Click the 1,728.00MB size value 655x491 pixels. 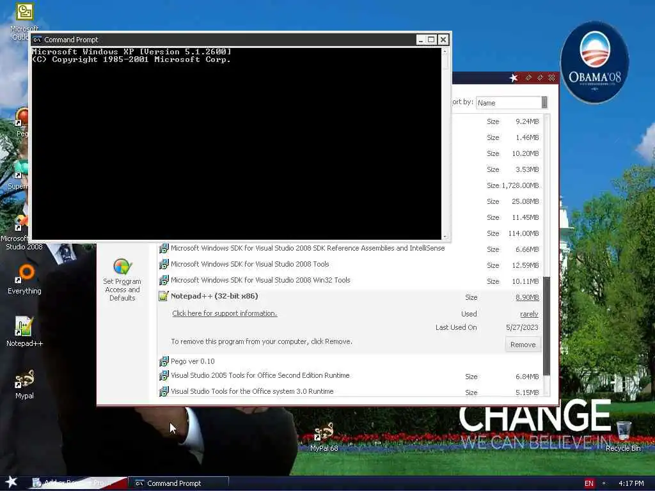tap(520, 186)
